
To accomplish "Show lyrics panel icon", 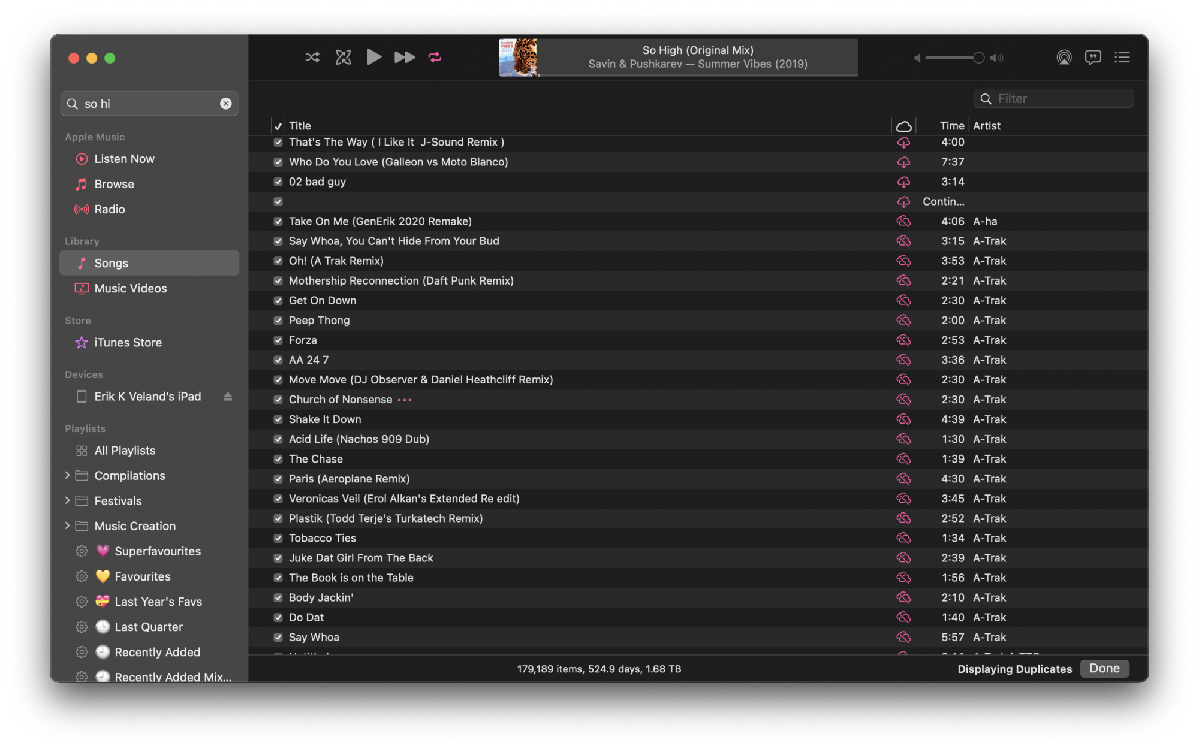I will 1093,58.
